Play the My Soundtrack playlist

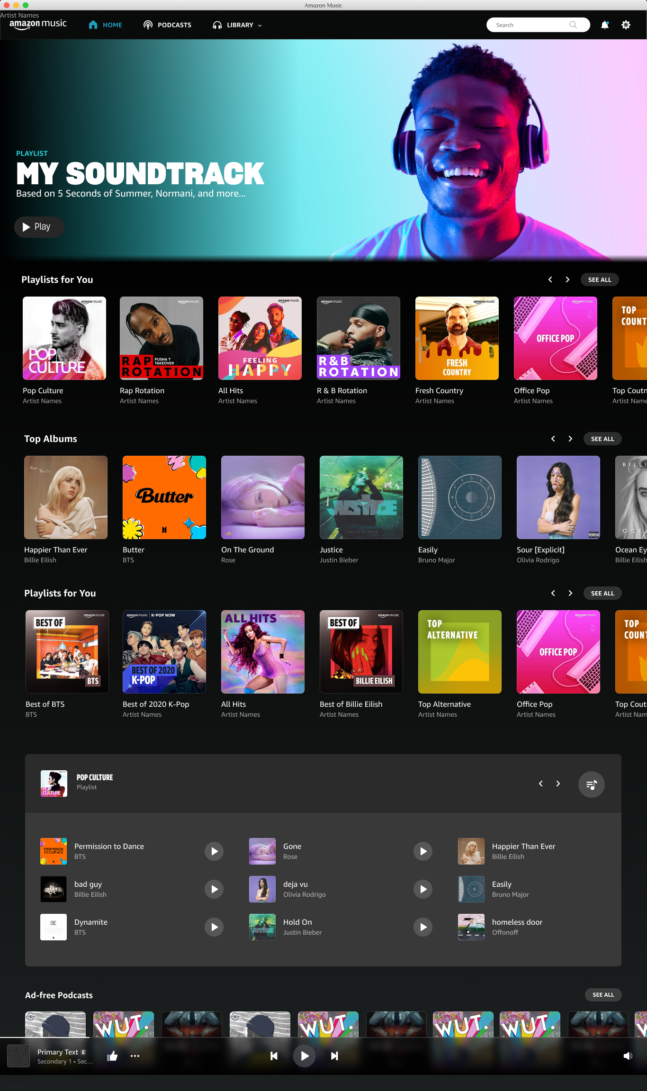pos(39,227)
